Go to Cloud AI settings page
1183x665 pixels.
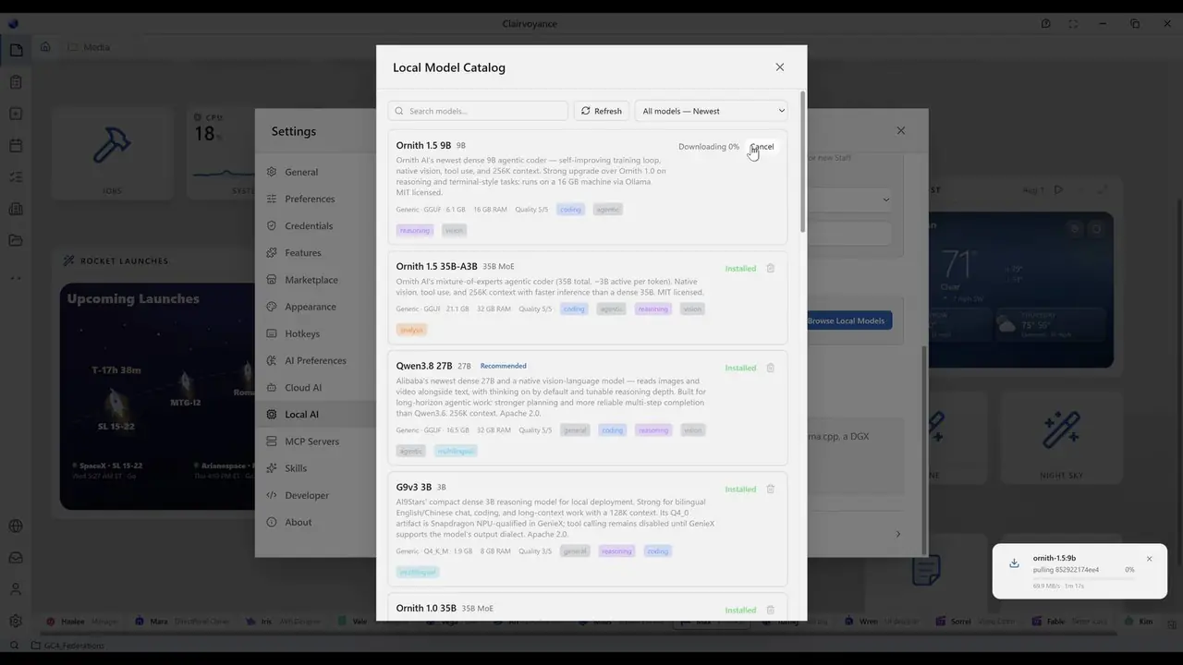303,388
